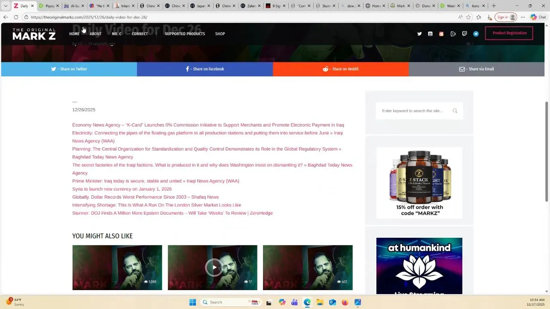Play related video thumbnail with 17 views

coord(212,267)
